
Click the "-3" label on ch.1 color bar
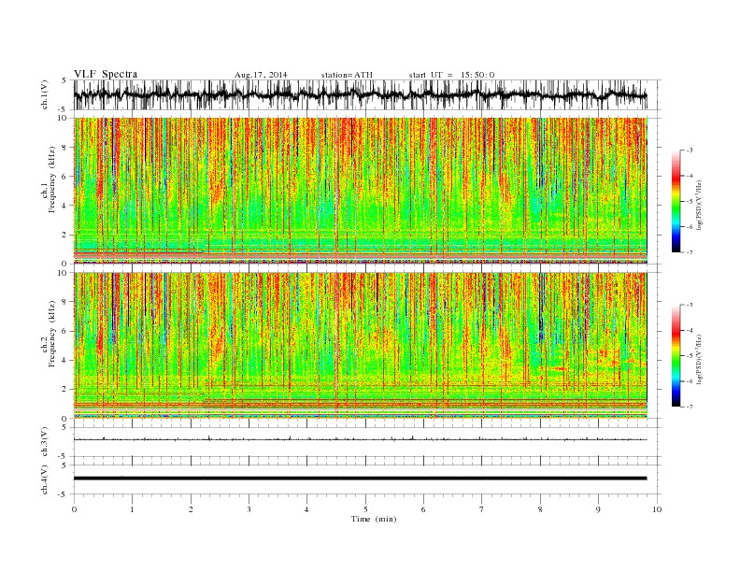690,150
